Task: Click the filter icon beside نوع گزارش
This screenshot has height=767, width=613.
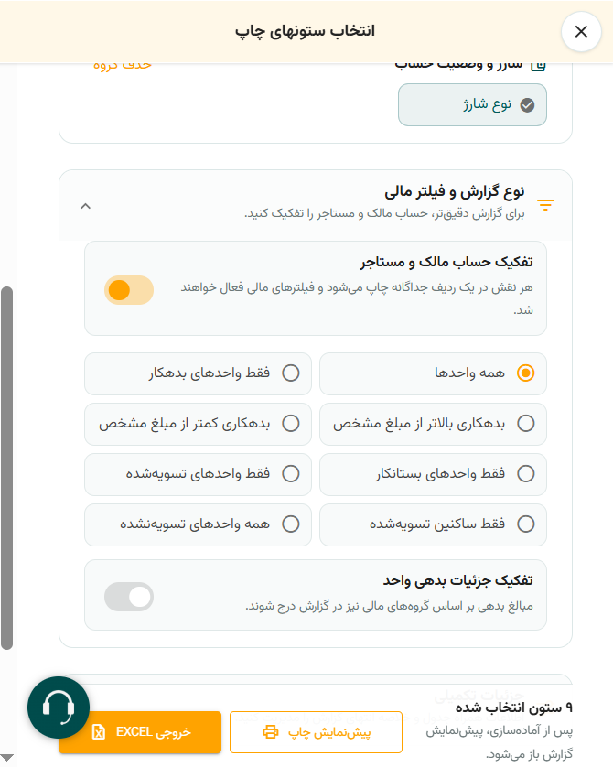Action: (545, 204)
